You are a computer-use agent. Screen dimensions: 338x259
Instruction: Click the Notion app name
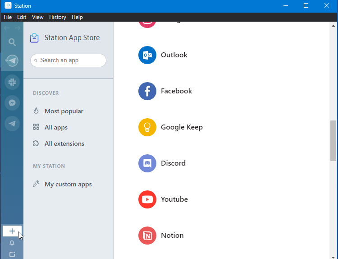pos(172,235)
